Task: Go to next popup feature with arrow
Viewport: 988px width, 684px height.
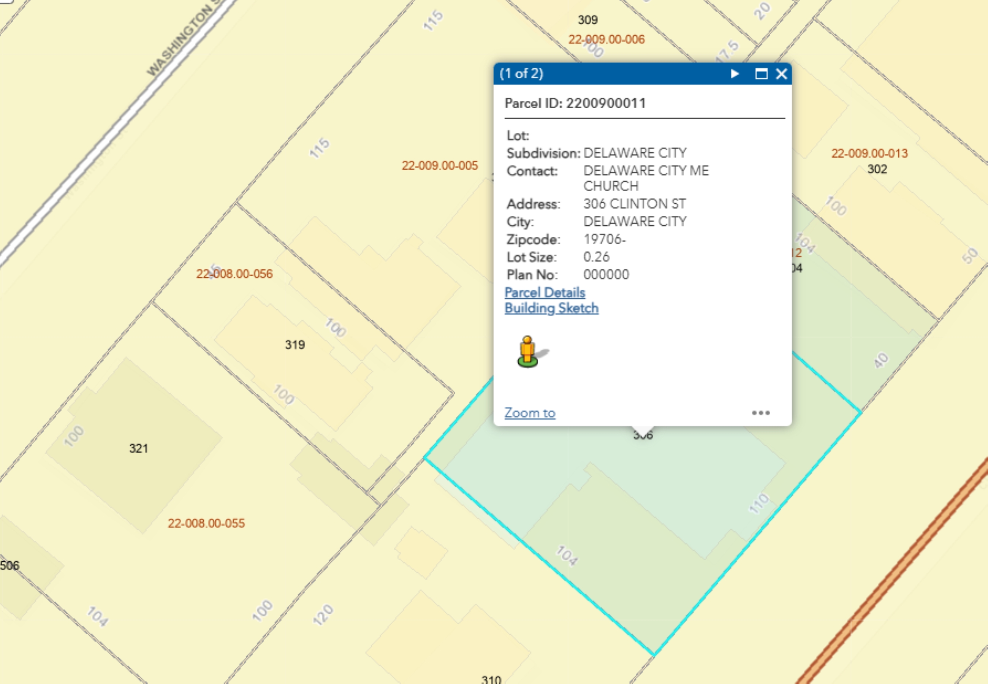Action: click(735, 74)
